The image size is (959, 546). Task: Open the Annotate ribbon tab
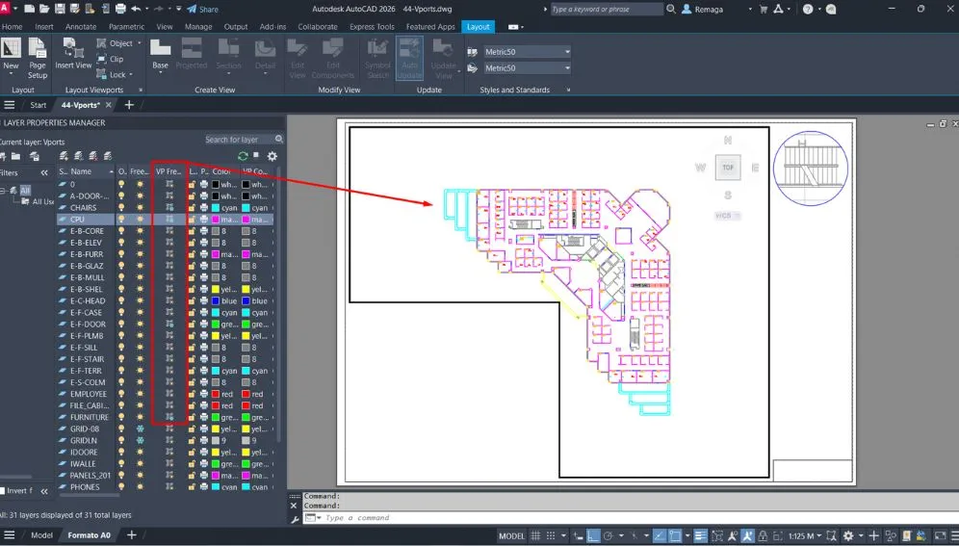[80, 27]
